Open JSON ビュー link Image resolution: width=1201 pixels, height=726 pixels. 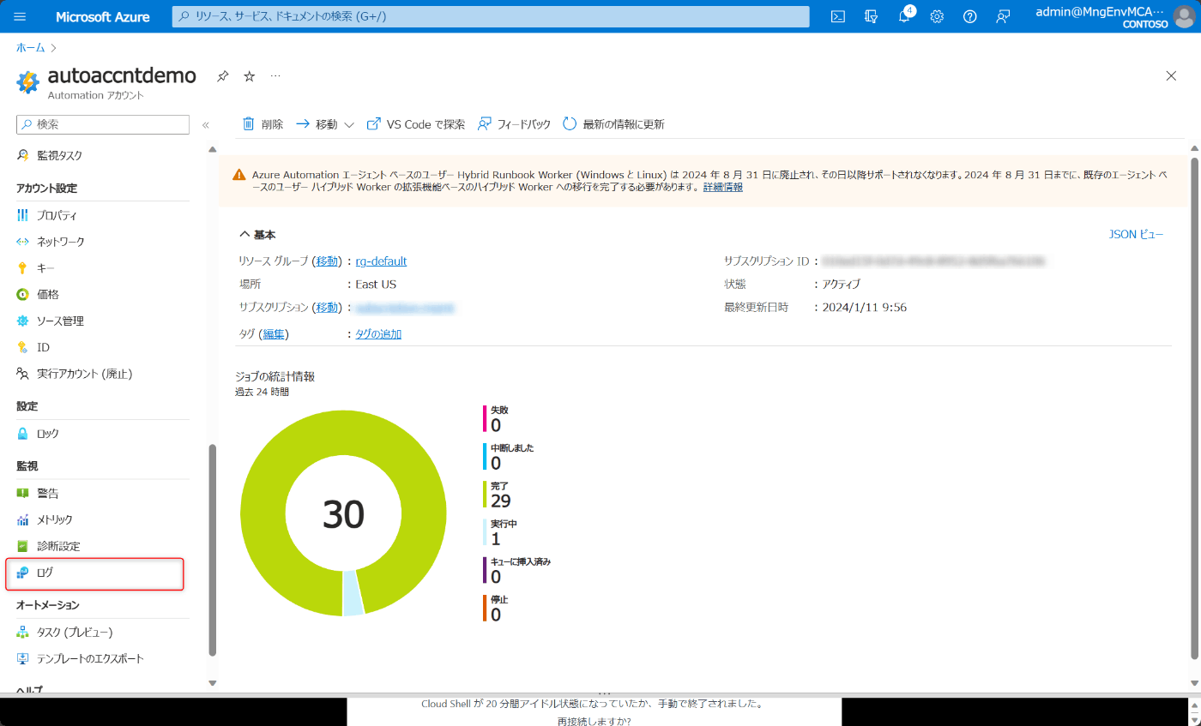[1136, 234]
